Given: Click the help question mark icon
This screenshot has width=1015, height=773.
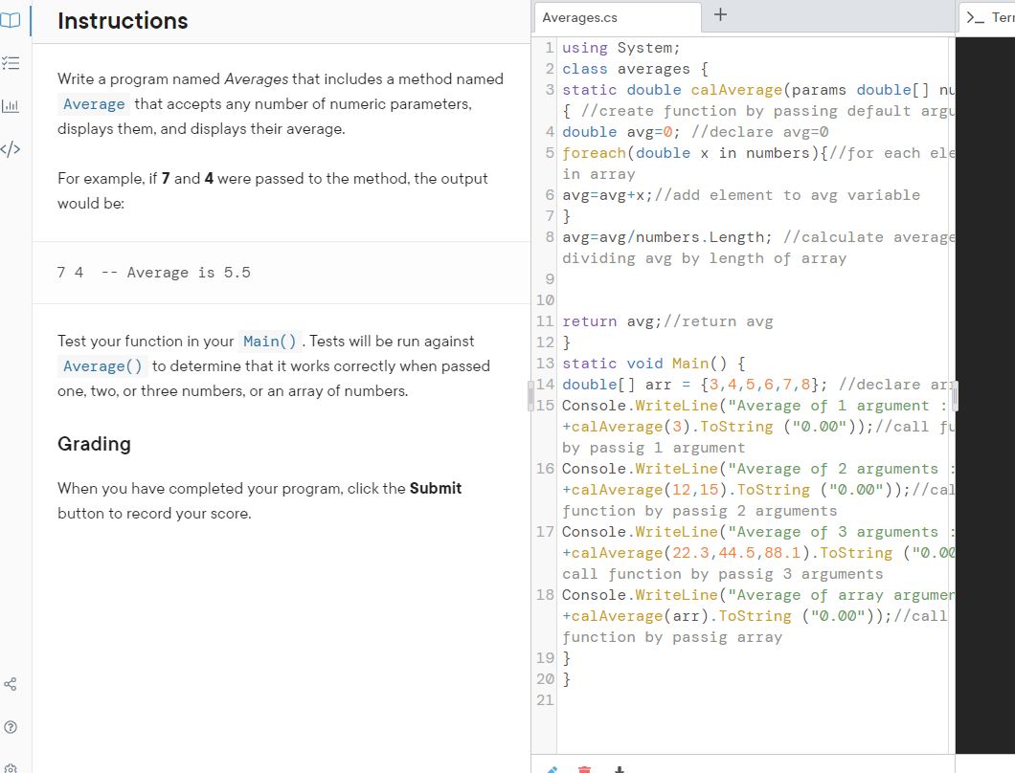Looking at the screenshot, I should (11, 725).
